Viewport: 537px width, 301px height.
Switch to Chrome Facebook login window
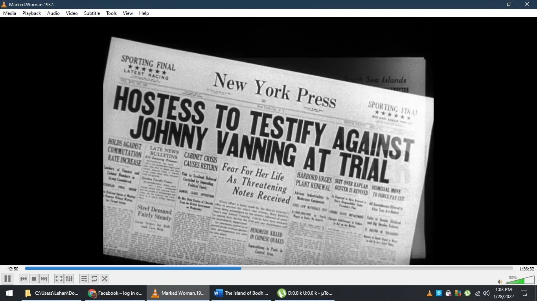pos(115,293)
